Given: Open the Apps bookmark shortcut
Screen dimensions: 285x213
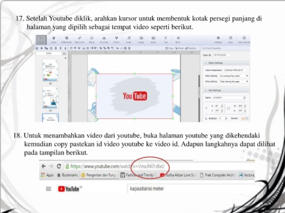Looking at the screenshot, I should 47,175.
